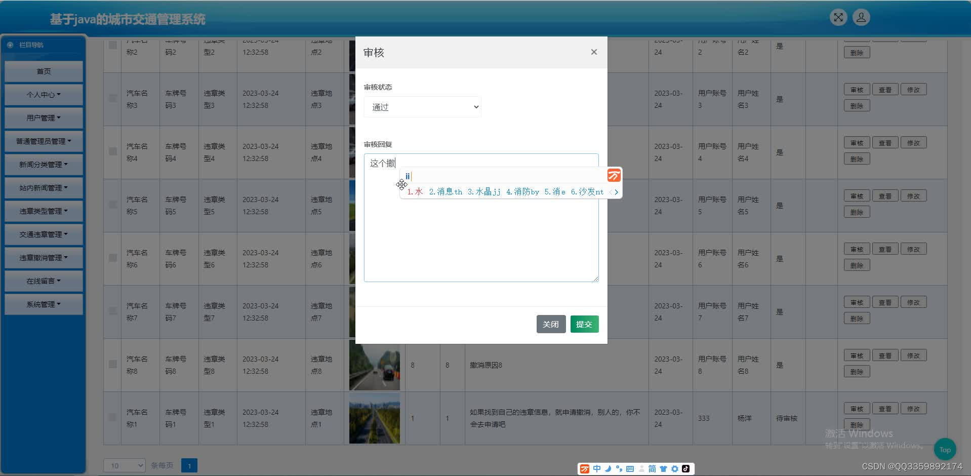Expand the 普通管理员管理 sidebar menu

44,141
